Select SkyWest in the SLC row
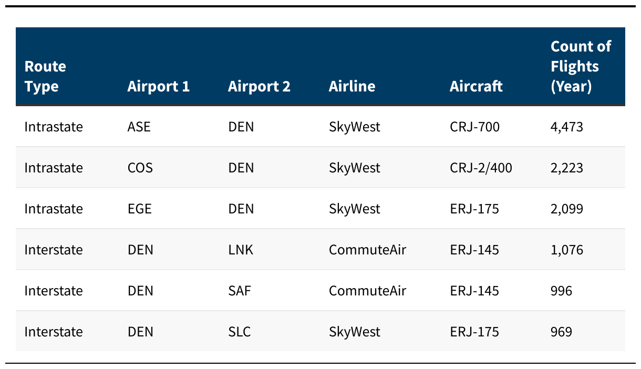Screen dimensions: 641x369 coord(355,332)
